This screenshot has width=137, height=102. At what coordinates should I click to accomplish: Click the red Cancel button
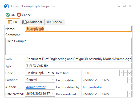(x=24, y=15)
